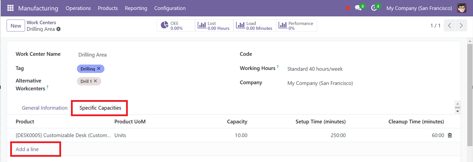The height and width of the screenshot is (162, 473).
Task: Edit the setup time value 250:00
Action: [x=338, y=135]
